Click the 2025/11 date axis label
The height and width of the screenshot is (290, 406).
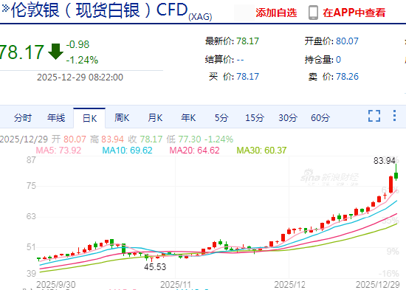pyautogui.click(x=175, y=284)
